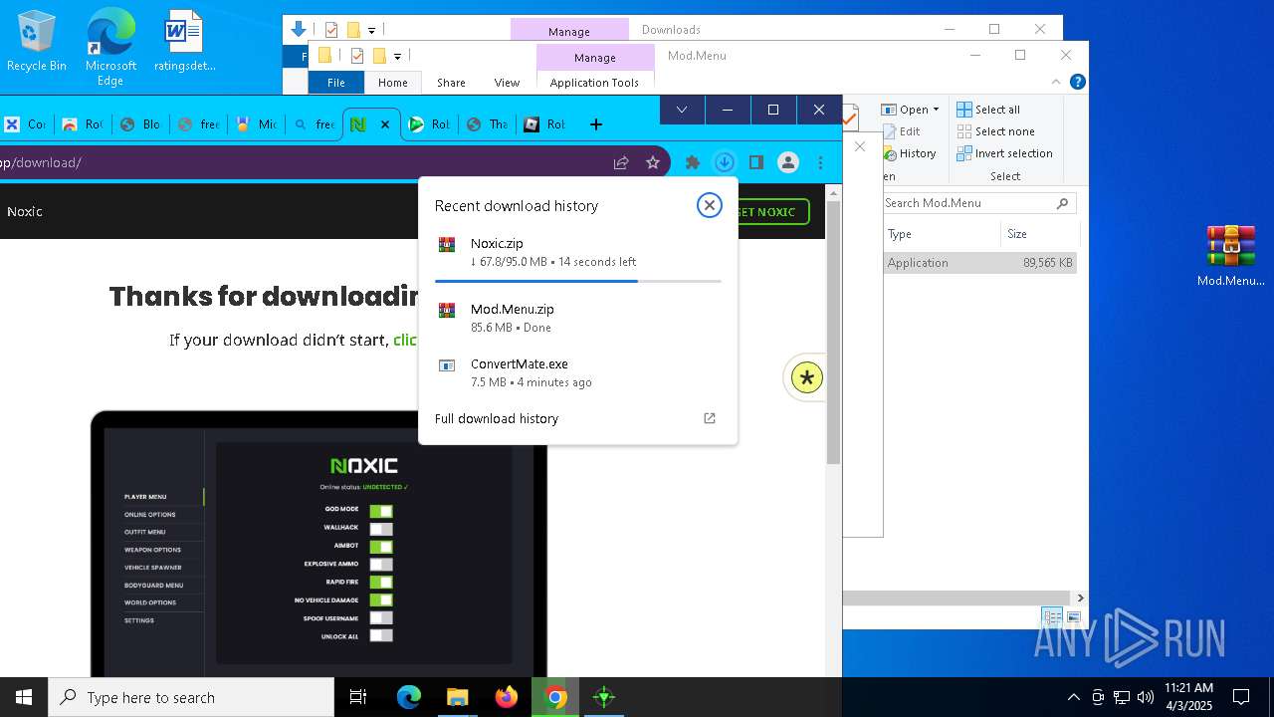1274x717 pixels.
Task: Switch to the Mic browser tab
Action: click(x=256, y=124)
